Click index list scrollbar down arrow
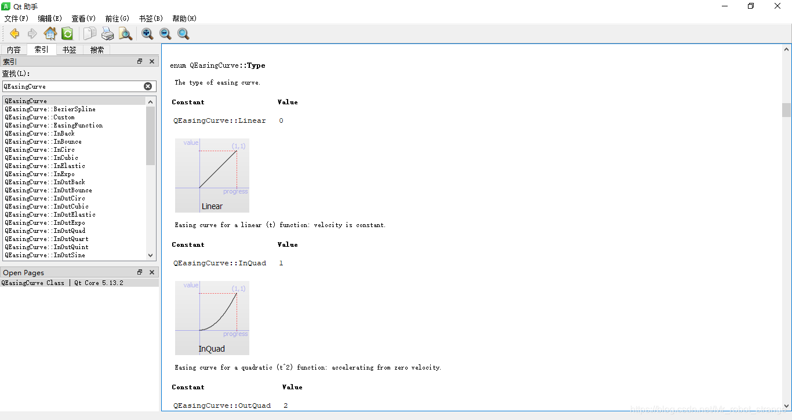This screenshot has height=420, width=792. pos(151,255)
